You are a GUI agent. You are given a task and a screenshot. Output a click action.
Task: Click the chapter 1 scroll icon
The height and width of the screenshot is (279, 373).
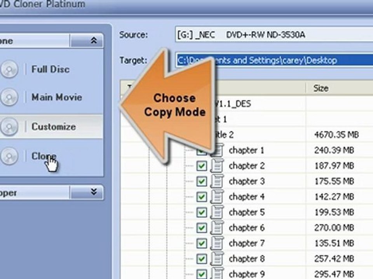click(217, 150)
